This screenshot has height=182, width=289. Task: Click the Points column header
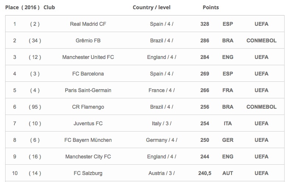pyautogui.click(x=210, y=7)
